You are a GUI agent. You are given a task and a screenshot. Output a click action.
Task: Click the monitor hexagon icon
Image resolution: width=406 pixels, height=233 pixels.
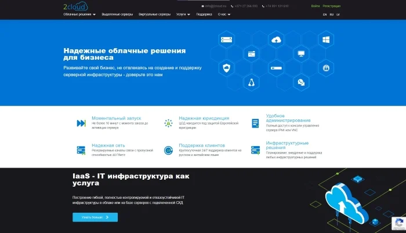301,54
